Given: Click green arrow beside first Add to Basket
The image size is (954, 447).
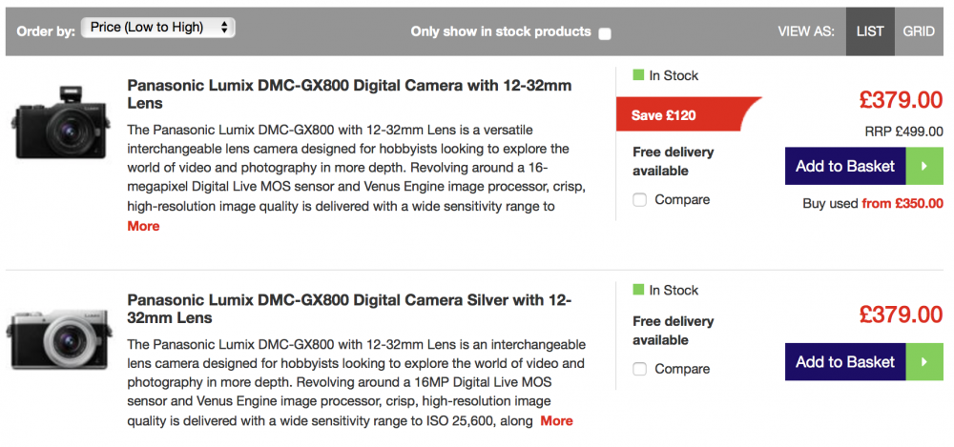Looking at the screenshot, I should coord(923,166).
